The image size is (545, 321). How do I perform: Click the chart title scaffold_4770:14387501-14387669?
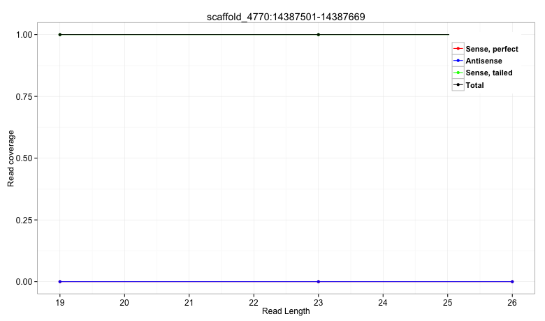286,16
